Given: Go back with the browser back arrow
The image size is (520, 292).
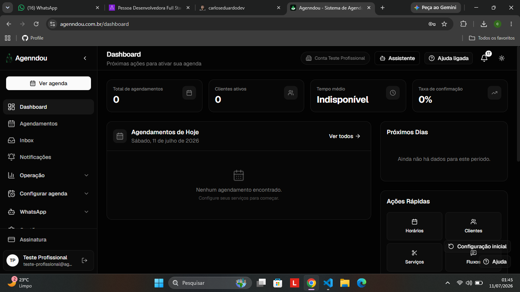Looking at the screenshot, I should tap(9, 24).
